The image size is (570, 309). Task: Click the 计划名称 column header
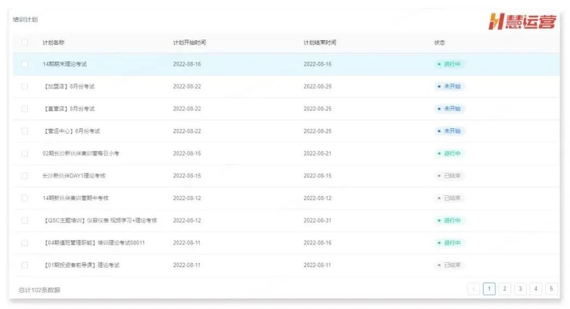pyautogui.click(x=53, y=42)
